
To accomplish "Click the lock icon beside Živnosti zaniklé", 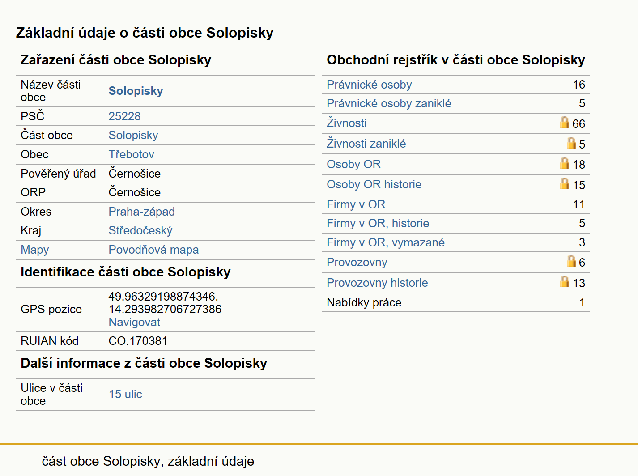I will tap(571, 143).
